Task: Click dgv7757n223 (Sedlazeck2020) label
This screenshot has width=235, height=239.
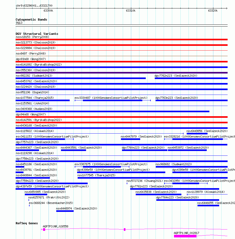Action: (x=37, y=142)
